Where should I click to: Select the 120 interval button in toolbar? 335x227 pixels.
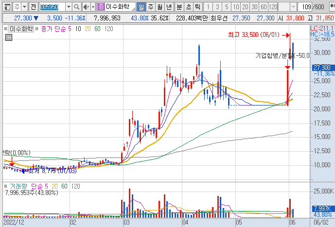click(x=273, y=7)
